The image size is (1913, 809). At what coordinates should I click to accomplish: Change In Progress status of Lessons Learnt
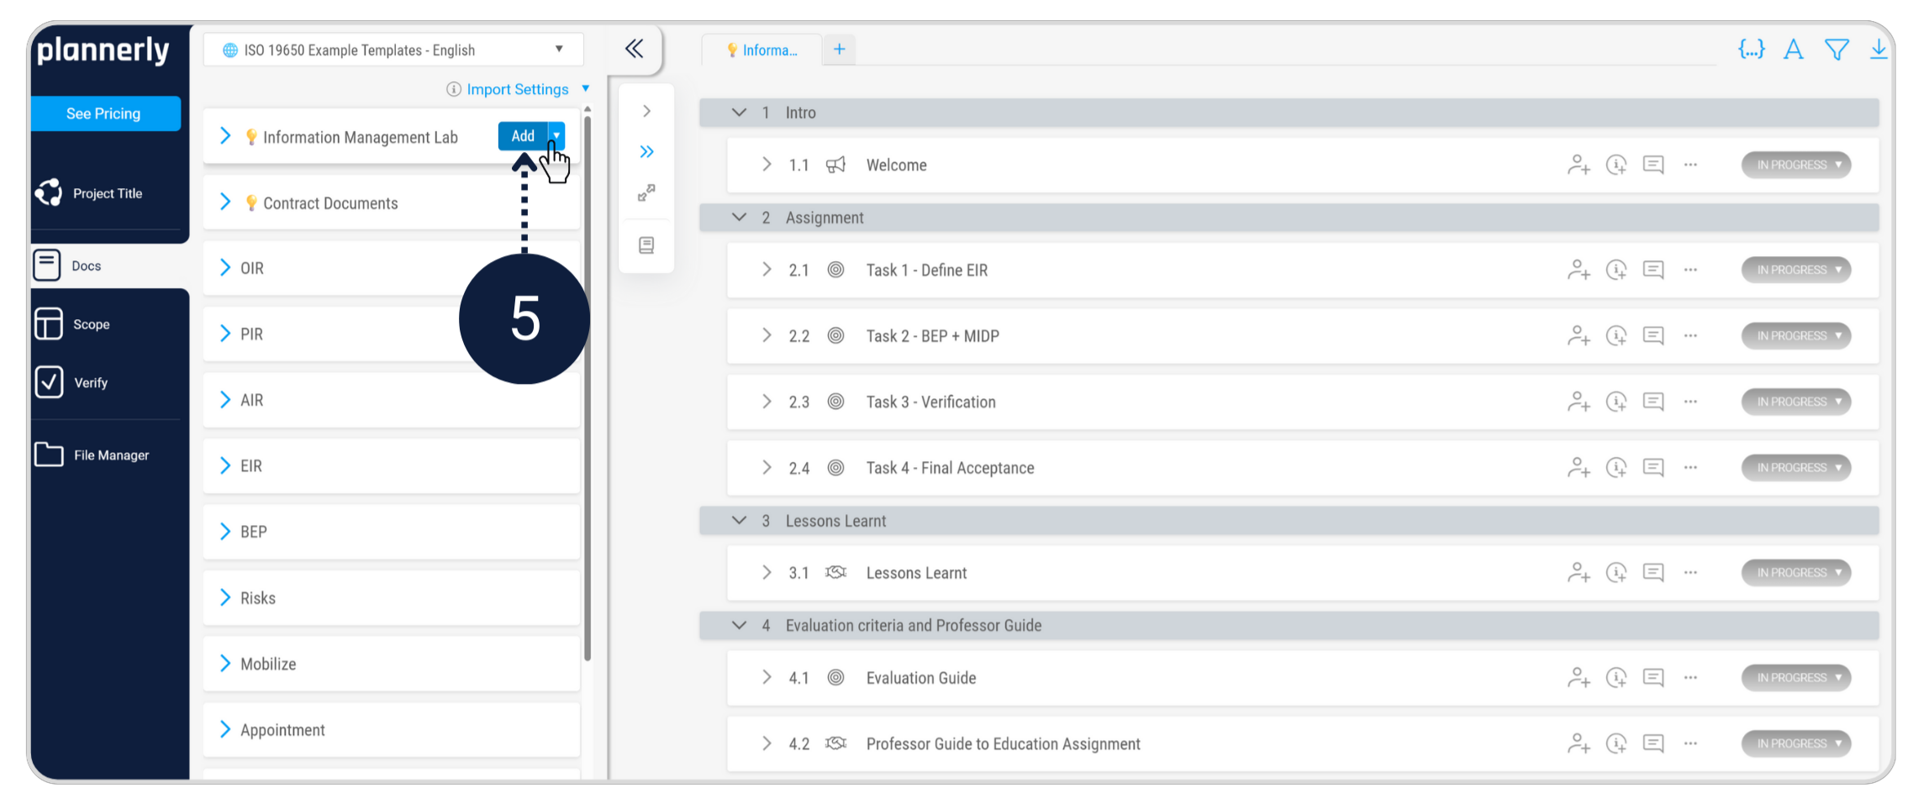tap(1796, 573)
